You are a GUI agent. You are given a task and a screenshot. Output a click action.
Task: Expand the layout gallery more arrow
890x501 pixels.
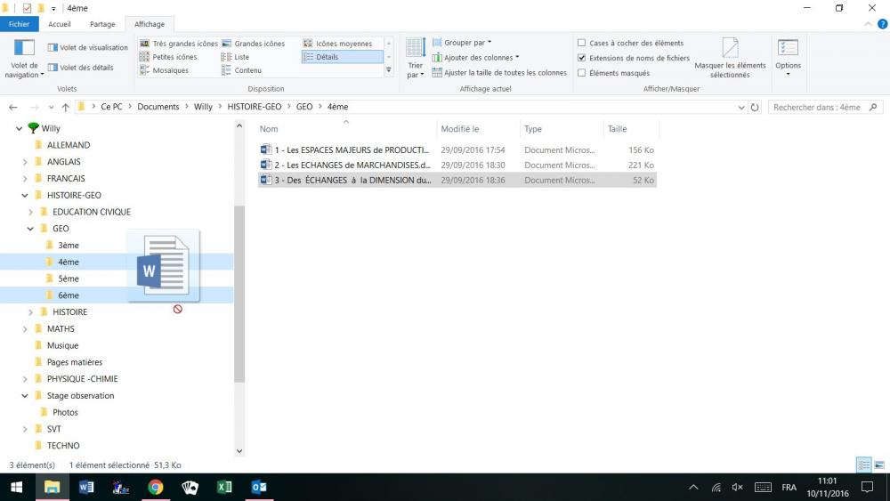point(389,70)
